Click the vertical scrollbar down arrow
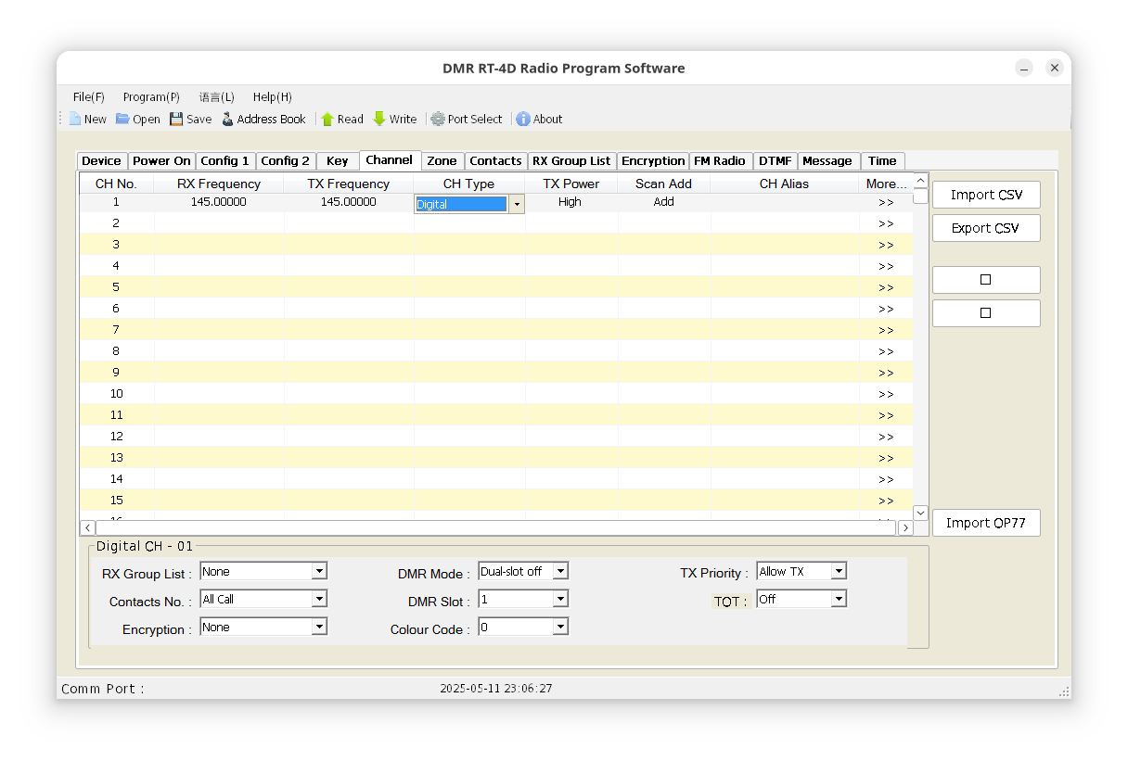This screenshot has height=761, width=1128. [920, 513]
